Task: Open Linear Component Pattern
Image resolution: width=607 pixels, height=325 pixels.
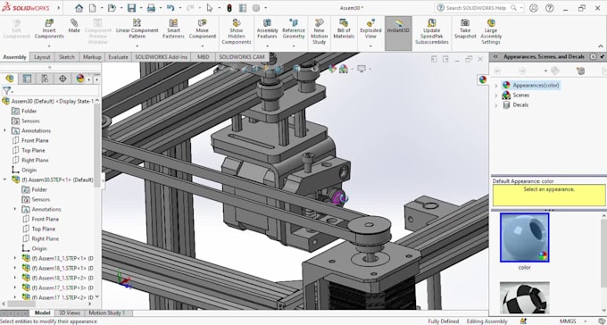Action: coord(137,29)
